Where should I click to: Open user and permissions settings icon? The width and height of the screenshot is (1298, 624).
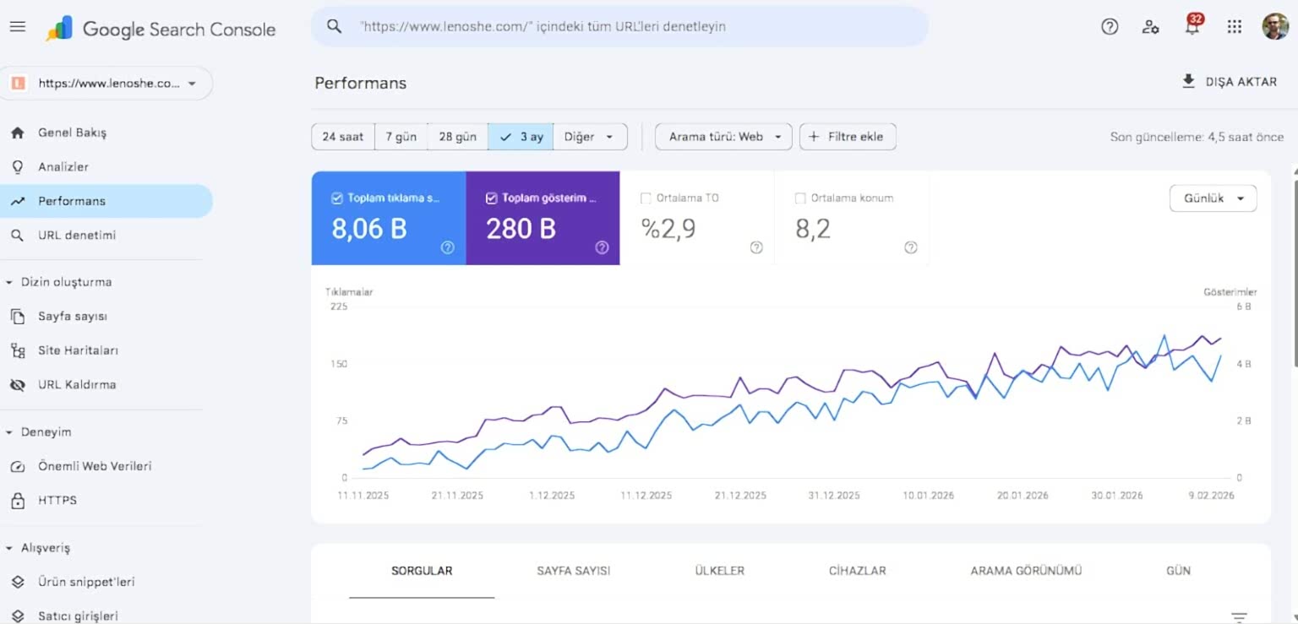pyautogui.click(x=1150, y=27)
